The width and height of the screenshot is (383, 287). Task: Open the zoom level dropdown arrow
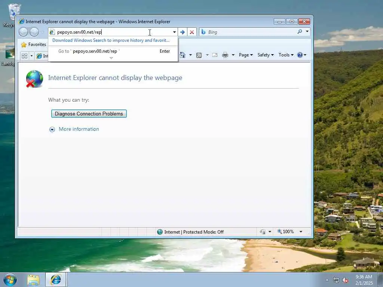point(301,232)
